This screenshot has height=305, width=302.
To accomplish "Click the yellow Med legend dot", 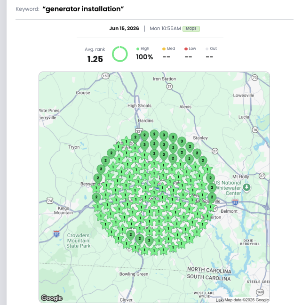I will pyautogui.click(x=164, y=49).
